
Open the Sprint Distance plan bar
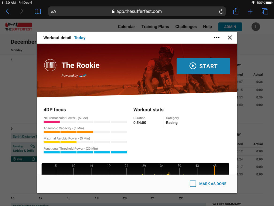(x=24, y=137)
